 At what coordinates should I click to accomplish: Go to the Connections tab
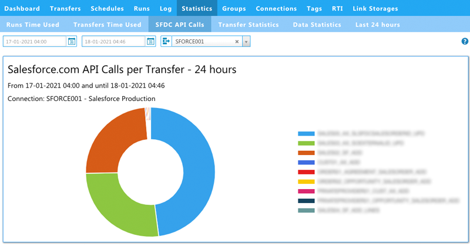[x=276, y=8]
